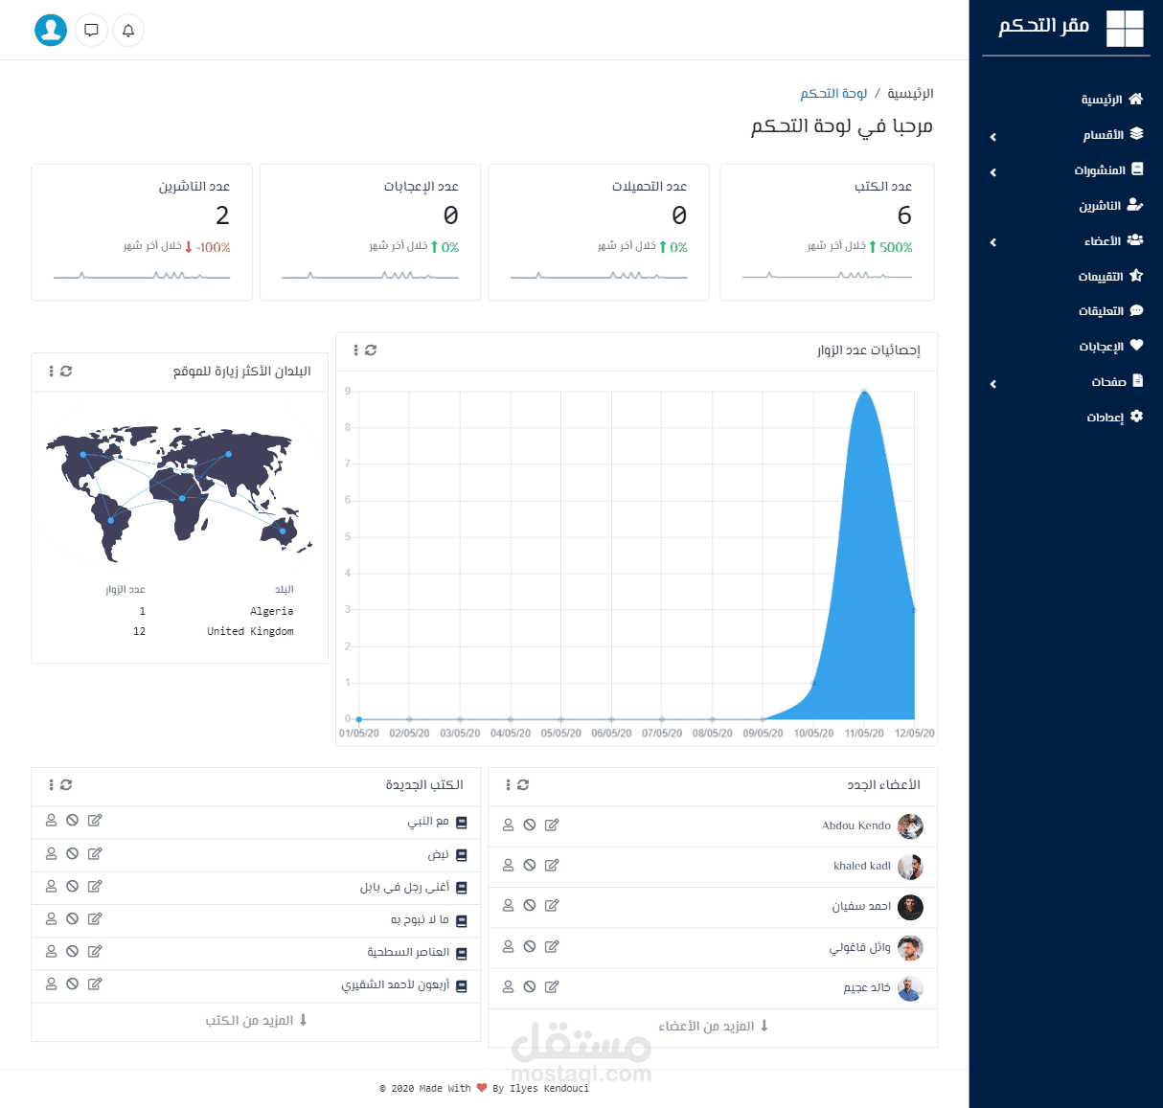The height and width of the screenshot is (1108, 1163).
Task: Open the messages chat icon
Action: click(x=91, y=30)
